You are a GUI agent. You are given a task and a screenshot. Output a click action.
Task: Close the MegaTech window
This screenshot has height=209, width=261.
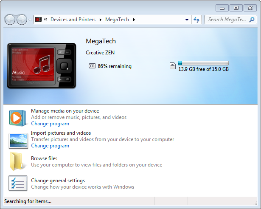tap(250, 8)
